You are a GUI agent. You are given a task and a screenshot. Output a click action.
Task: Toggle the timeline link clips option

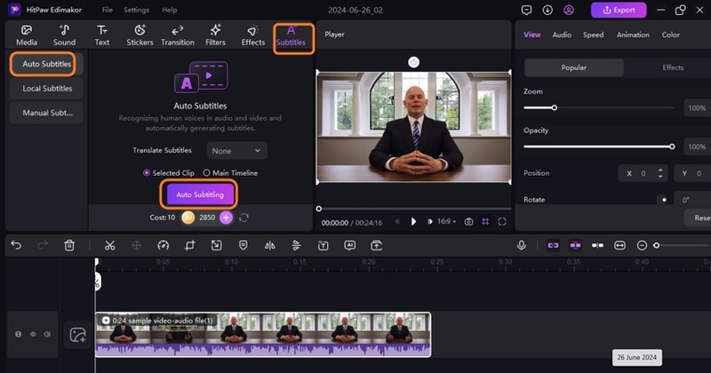click(x=553, y=245)
